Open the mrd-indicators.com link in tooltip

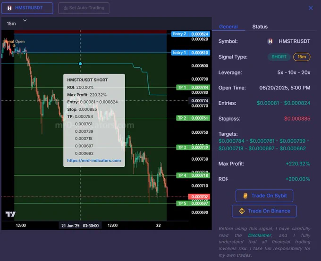(x=94, y=161)
